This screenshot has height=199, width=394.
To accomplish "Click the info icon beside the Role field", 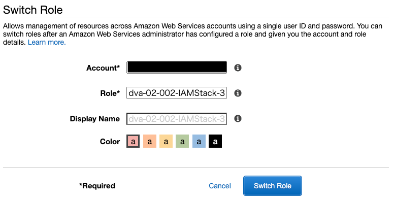I will point(238,93).
